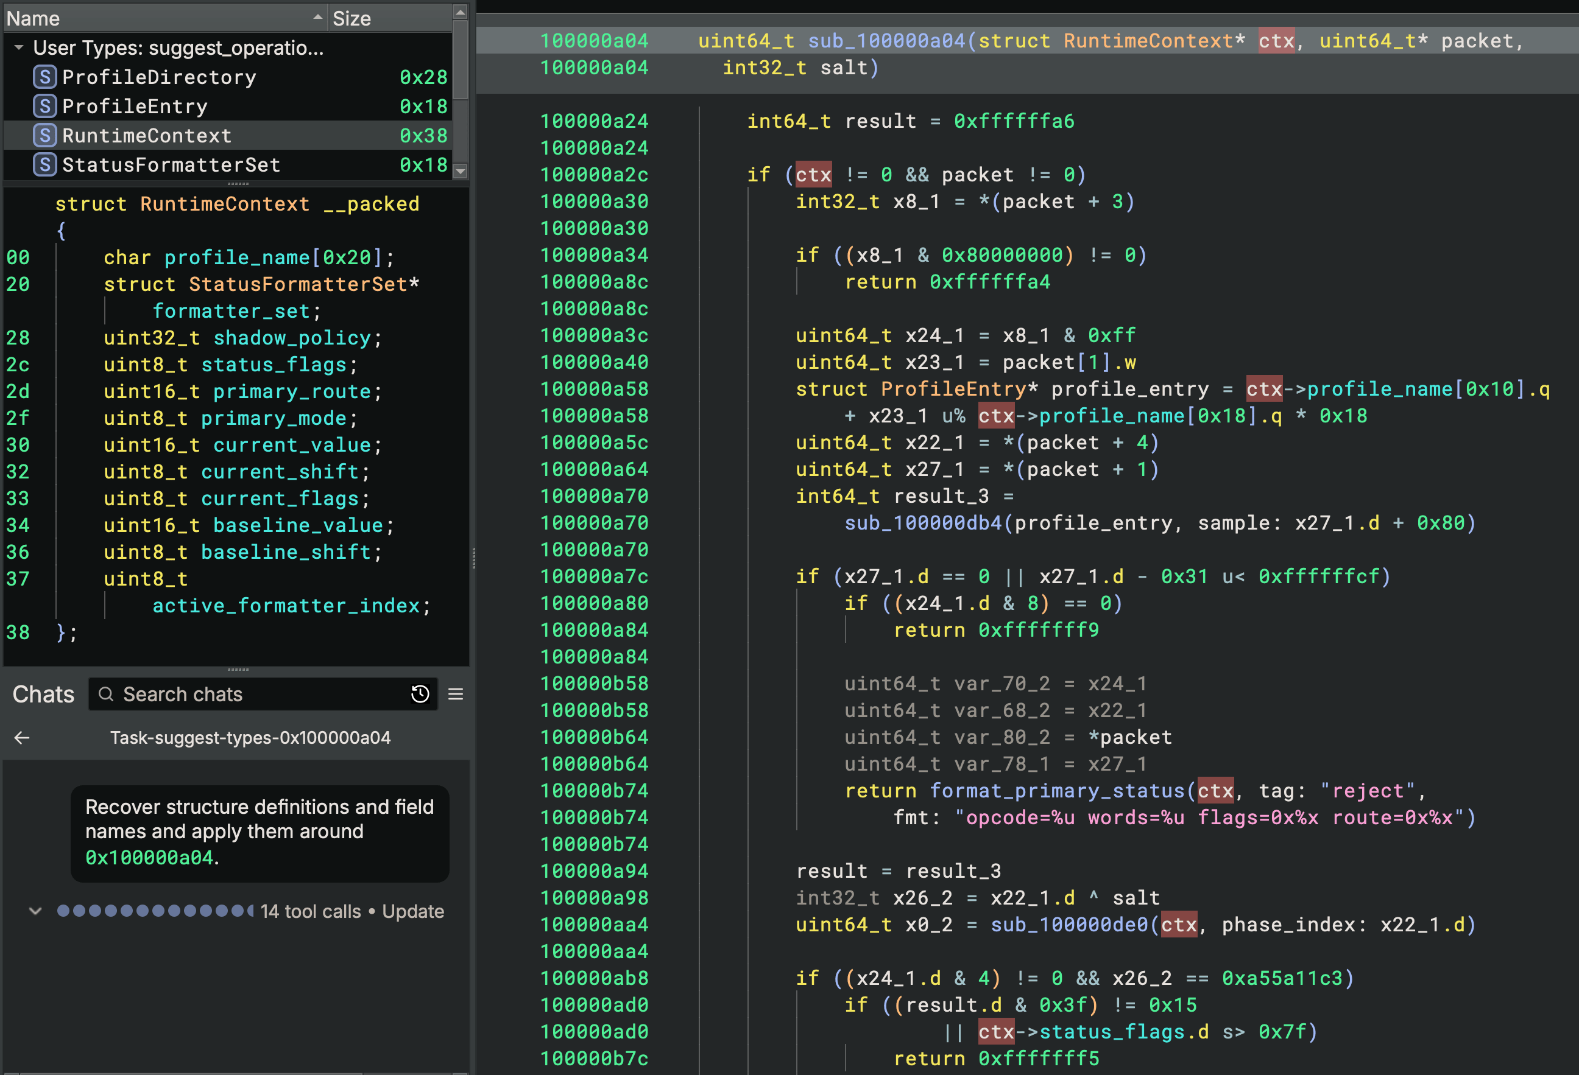Click the Task-suggest-types-0x100000a04 chat title
1579x1075 pixels.
[251, 738]
